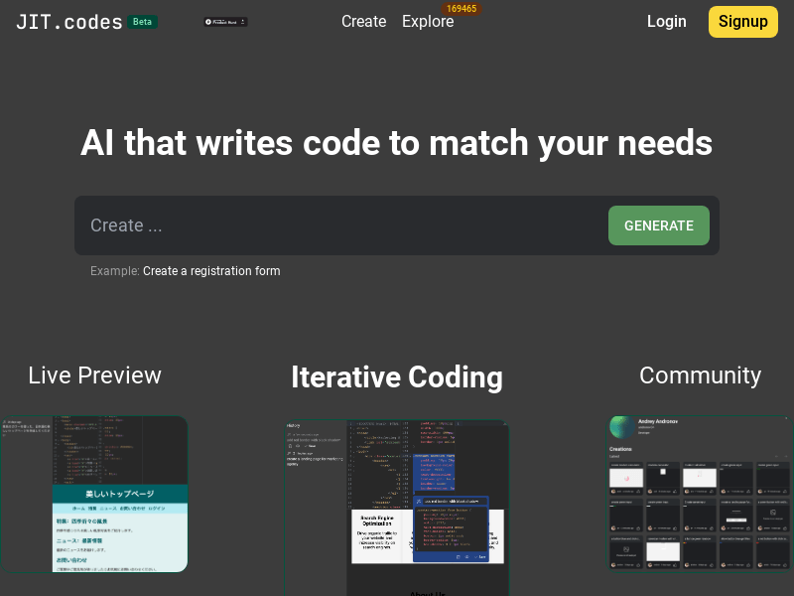Select the Live Preview heading
794x596 pixels.
pos(94,375)
